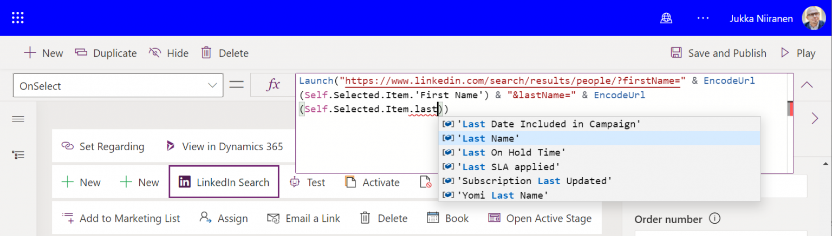The image size is (832, 236).
Task: Click Email a Link command
Action: [303, 218]
